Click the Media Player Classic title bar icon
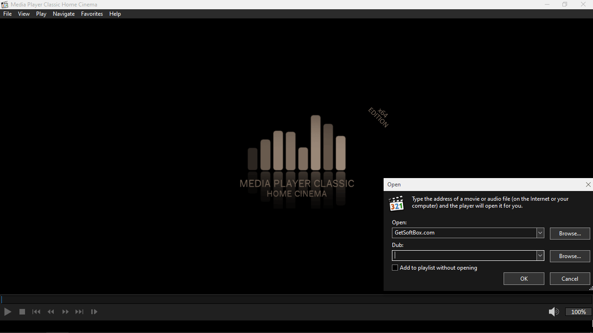 5,5
